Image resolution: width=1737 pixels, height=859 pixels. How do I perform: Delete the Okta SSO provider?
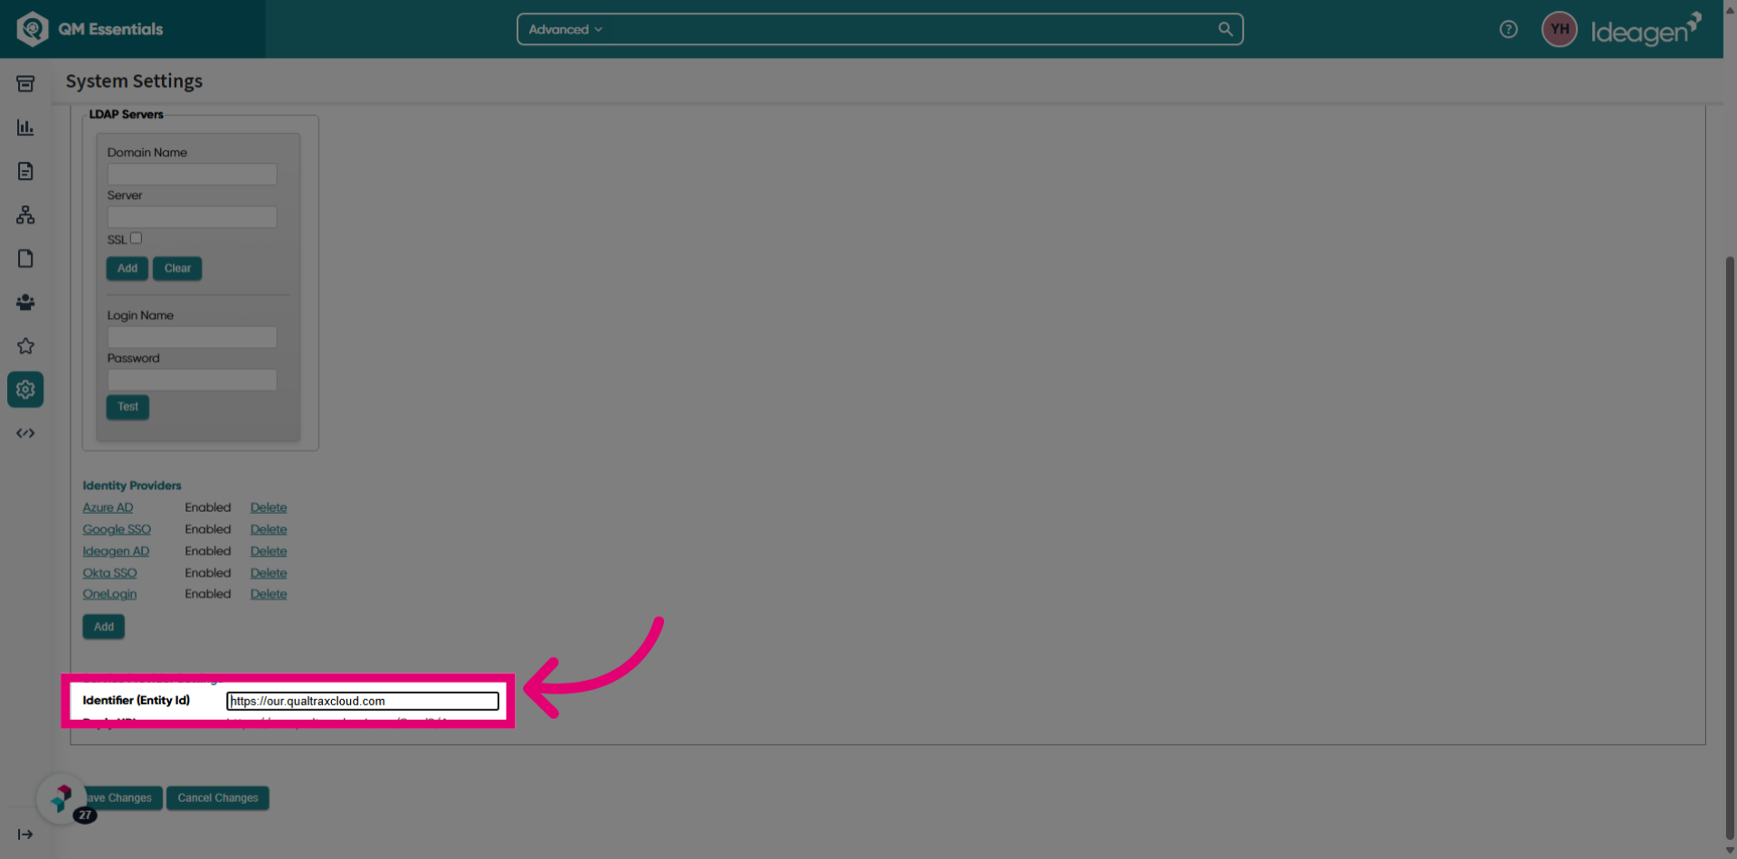point(269,572)
